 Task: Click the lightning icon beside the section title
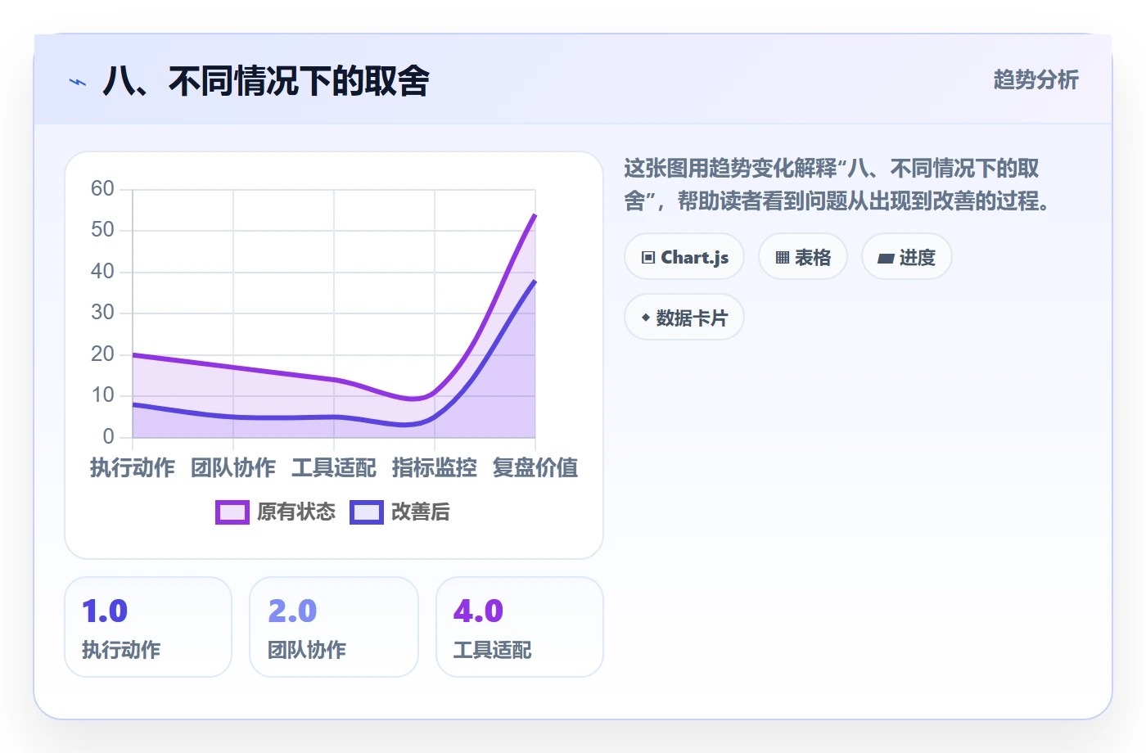coord(78,82)
